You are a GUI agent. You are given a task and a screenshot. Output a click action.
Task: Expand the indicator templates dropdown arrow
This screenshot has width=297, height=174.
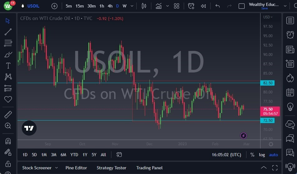click(x=168, y=6)
